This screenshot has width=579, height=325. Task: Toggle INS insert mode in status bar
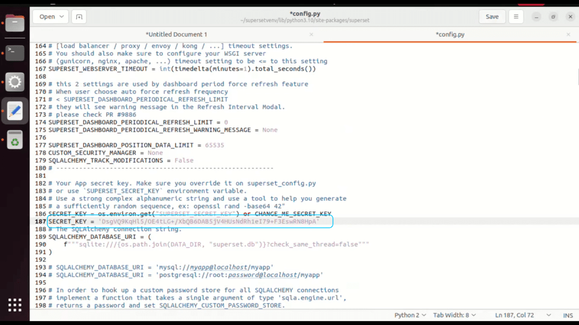[x=568, y=315]
